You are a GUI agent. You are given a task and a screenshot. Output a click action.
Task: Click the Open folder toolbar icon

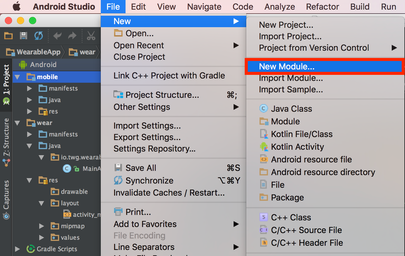point(8,36)
